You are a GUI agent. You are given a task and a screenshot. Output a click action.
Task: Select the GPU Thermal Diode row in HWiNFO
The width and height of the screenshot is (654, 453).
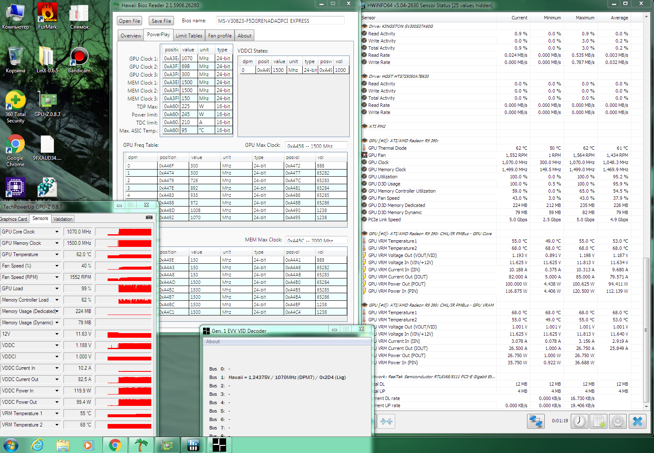(x=496, y=148)
